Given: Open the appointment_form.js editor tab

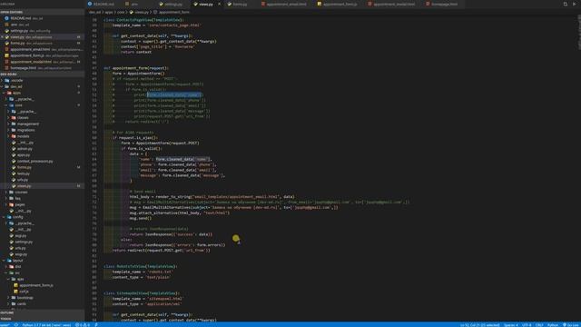Looking at the screenshot, I should (x=340, y=4).
